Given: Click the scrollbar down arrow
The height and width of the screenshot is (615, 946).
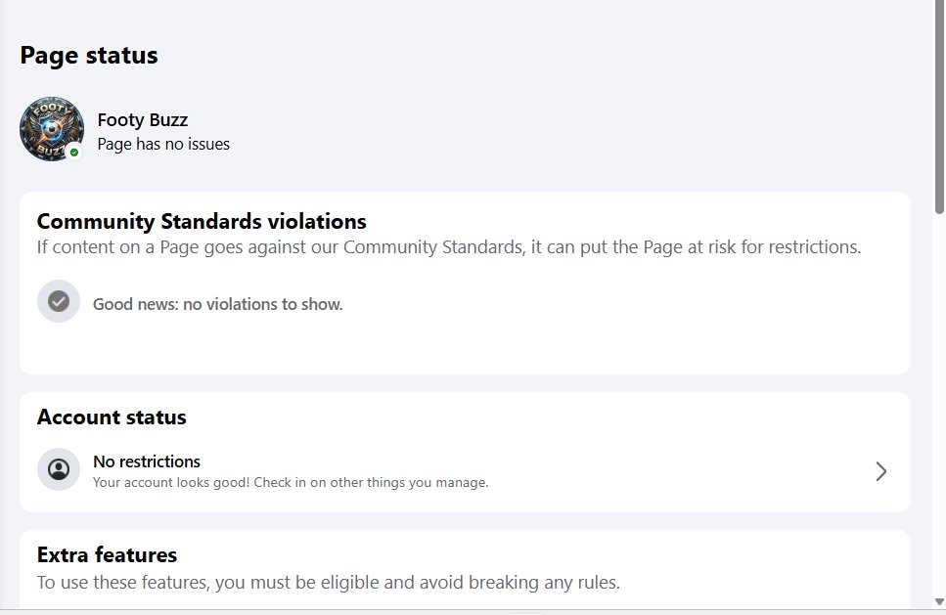Looking at the screenshot, I should coord(939,601).
